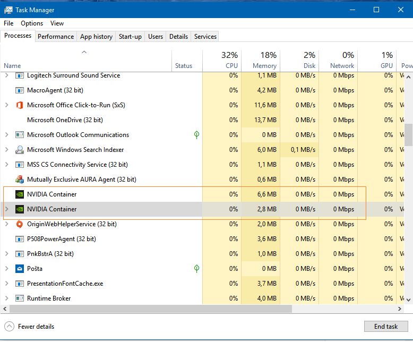Click Fewer details link
The width and height of the screenshot is (413, 342).
(x=36, y=327)
